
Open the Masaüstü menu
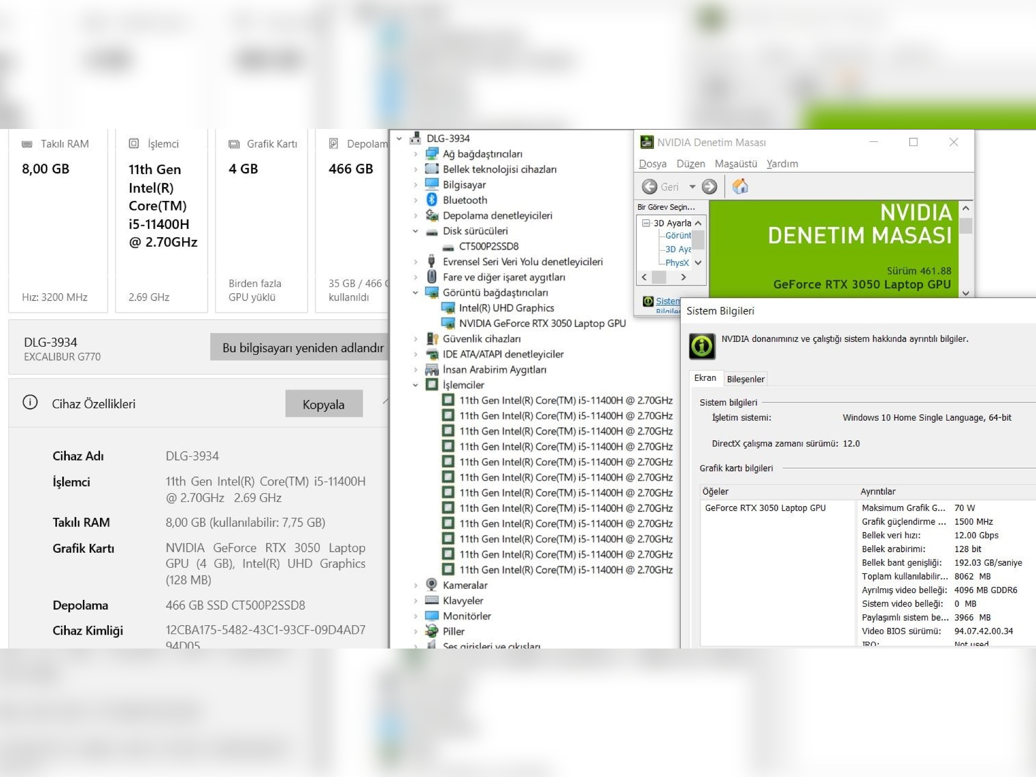click(736, 164)
